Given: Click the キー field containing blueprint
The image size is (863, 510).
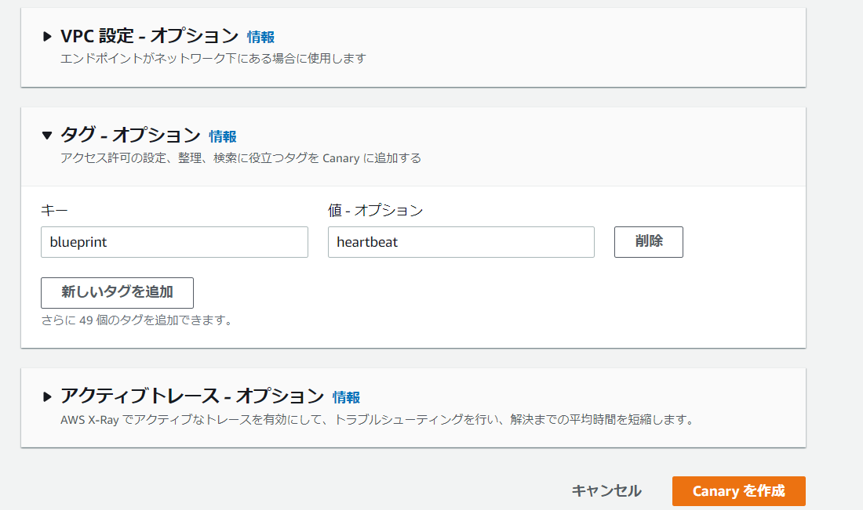Looking at the screenshot, I should coord(174,242).
